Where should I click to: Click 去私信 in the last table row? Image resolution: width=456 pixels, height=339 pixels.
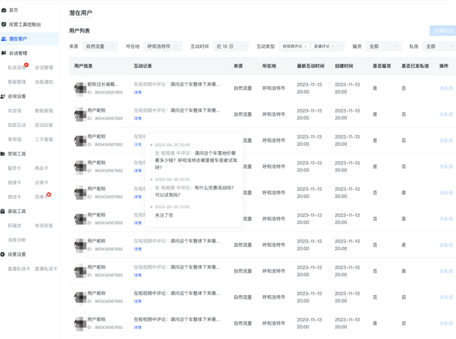[446, 323]
